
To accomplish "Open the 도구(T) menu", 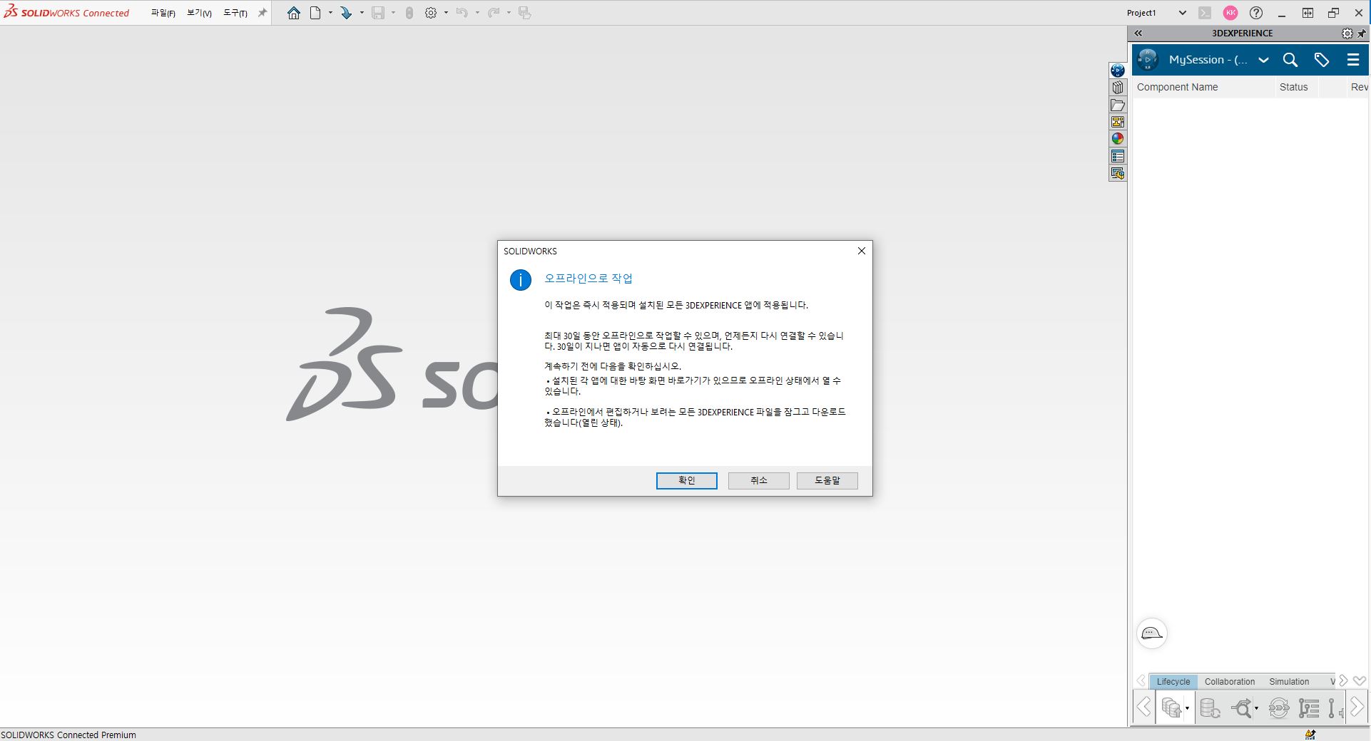I will click(x=235, y=13).
